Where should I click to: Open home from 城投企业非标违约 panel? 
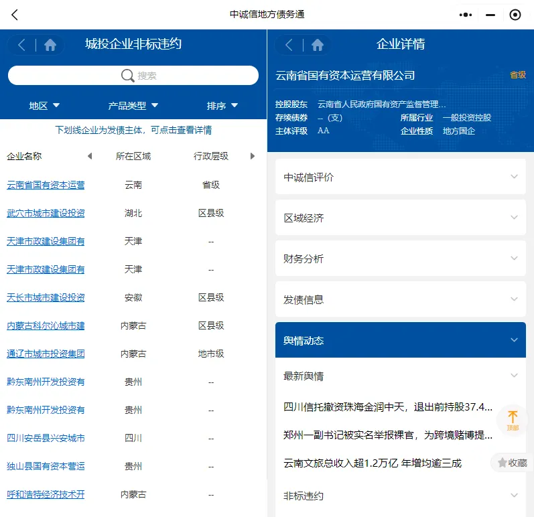(50, 45)
